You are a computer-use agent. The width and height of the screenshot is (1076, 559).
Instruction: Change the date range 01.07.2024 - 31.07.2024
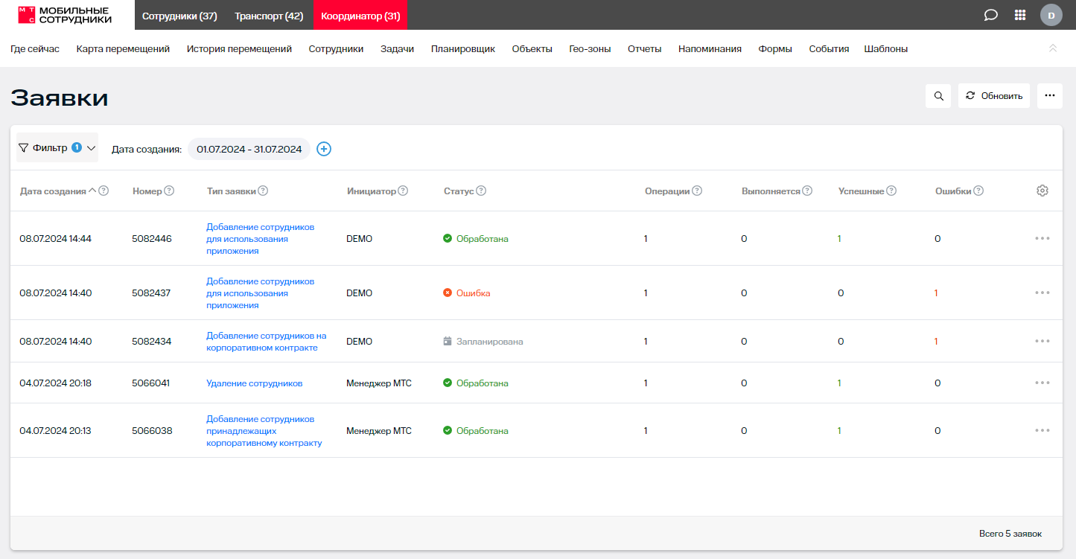point(249,149)
